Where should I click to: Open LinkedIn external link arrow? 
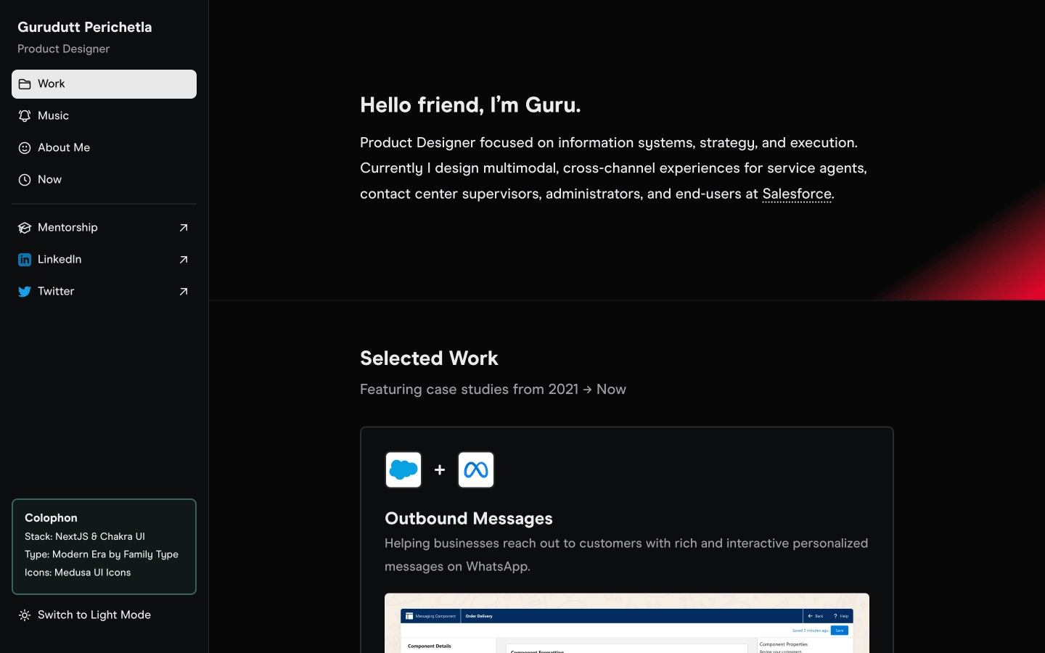(x=184, y=260)
